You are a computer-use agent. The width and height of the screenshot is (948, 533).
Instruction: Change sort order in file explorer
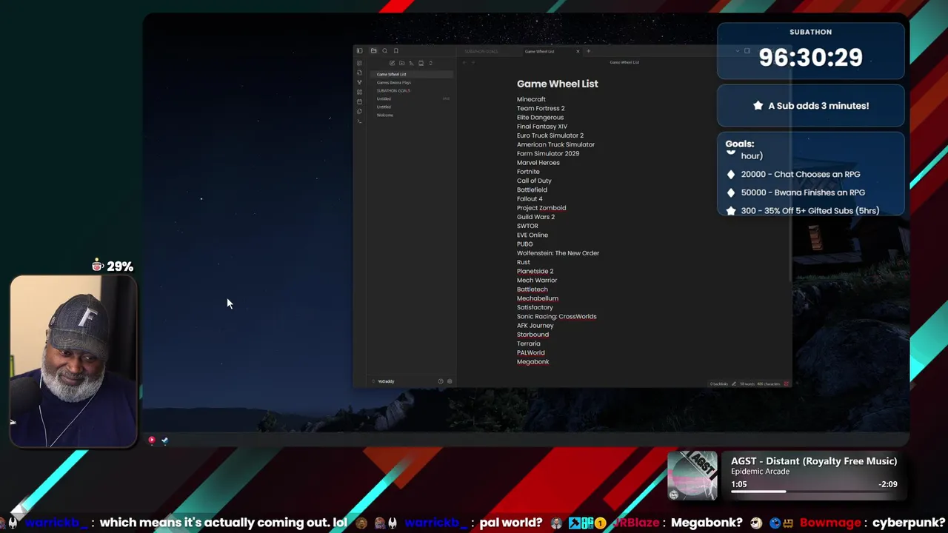411,63
